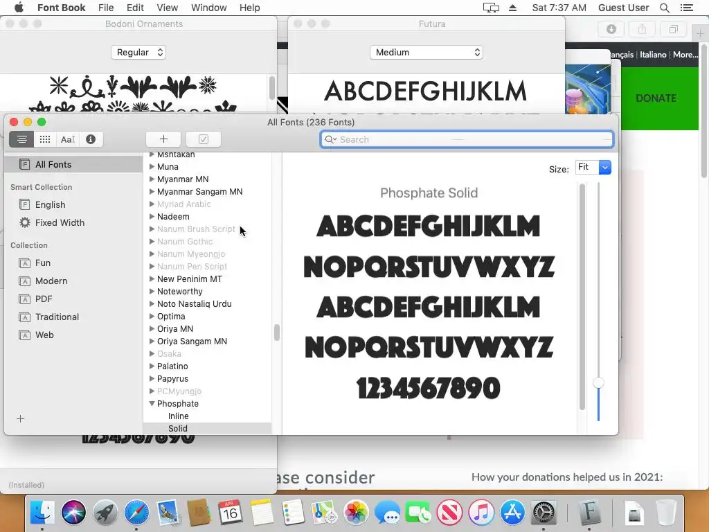Open the Modern collection
709x532 pixels.
(x=51, y=281)
